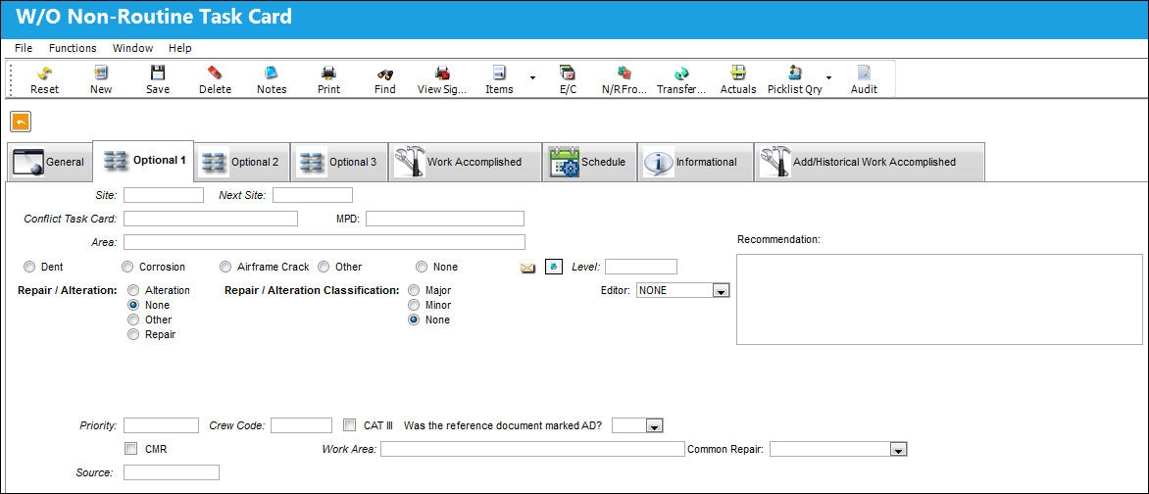Select Alteration under Repair / Alteration
Image resolution: width=1149 pixels, height=494 pixels.
(133, 290)
